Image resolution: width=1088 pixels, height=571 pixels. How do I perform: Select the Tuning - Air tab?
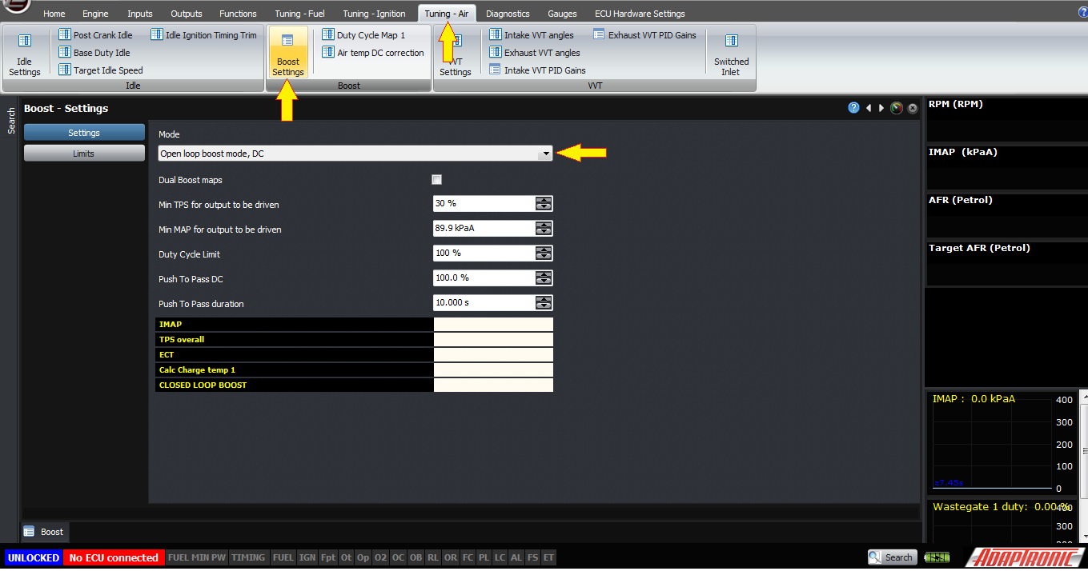tap(447, 14)
